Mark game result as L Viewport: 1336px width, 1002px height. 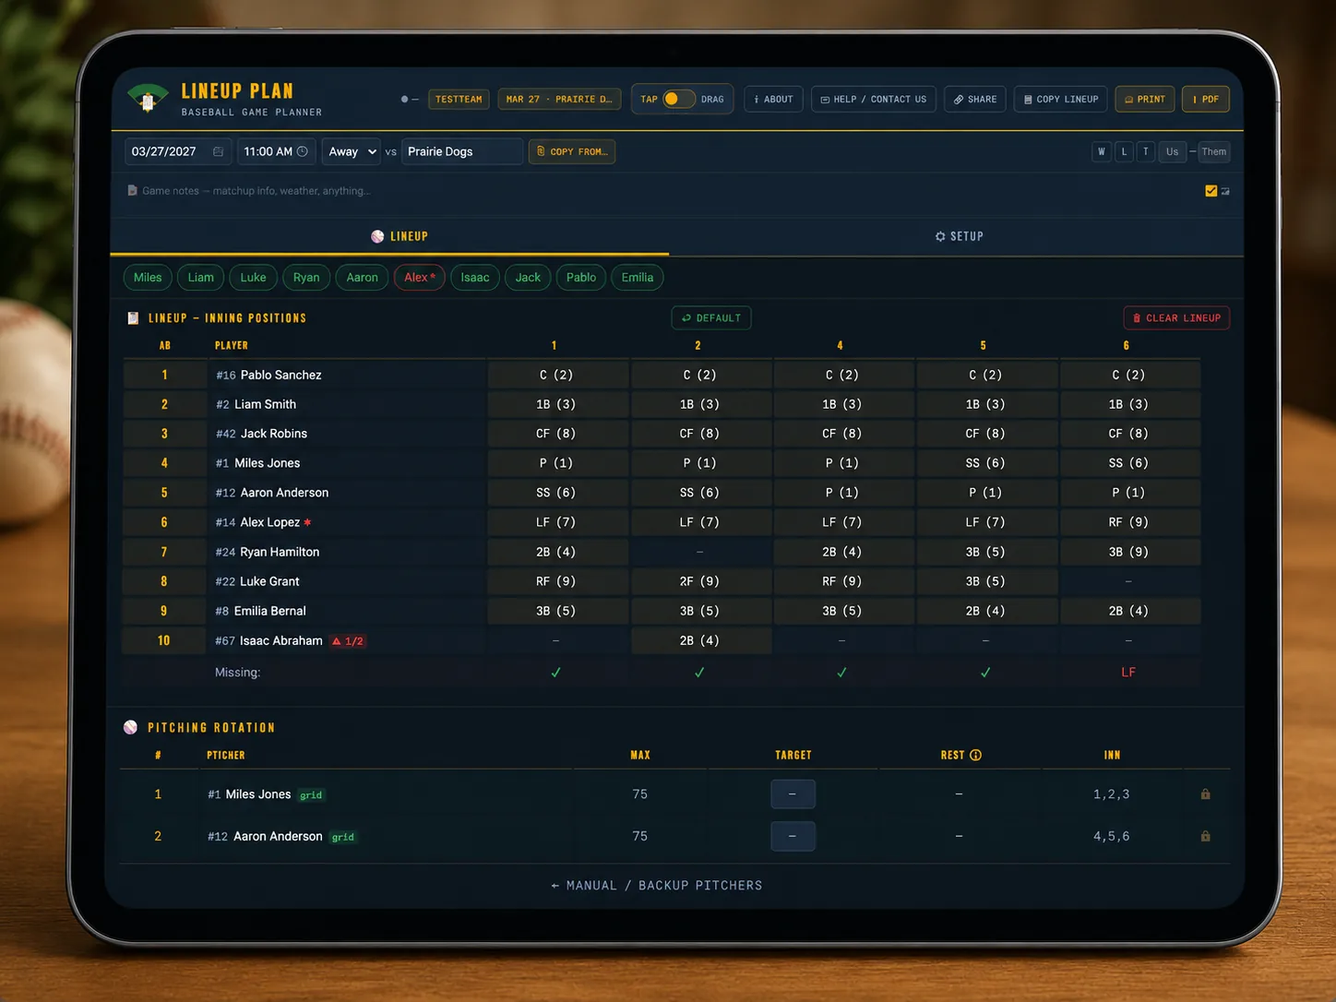coord(1124,151)
